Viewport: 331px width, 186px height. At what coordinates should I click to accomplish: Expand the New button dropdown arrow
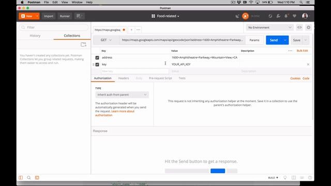(37, 16)
